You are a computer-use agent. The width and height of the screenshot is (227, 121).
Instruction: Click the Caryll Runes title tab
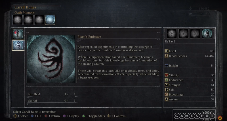click(25, 7)
